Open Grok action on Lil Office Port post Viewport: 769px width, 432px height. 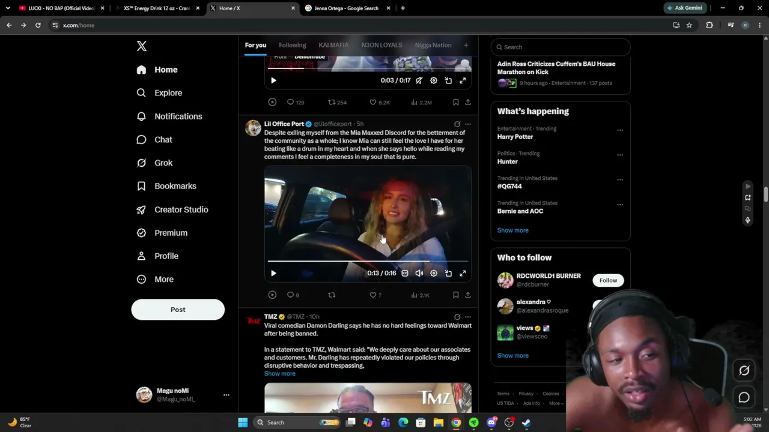[x=457, y=124]
